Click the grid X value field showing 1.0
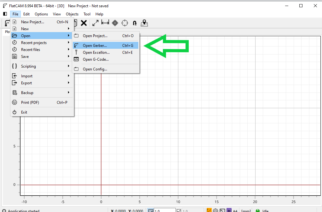This screenshot has width=322, height=212. click(165, 210)
